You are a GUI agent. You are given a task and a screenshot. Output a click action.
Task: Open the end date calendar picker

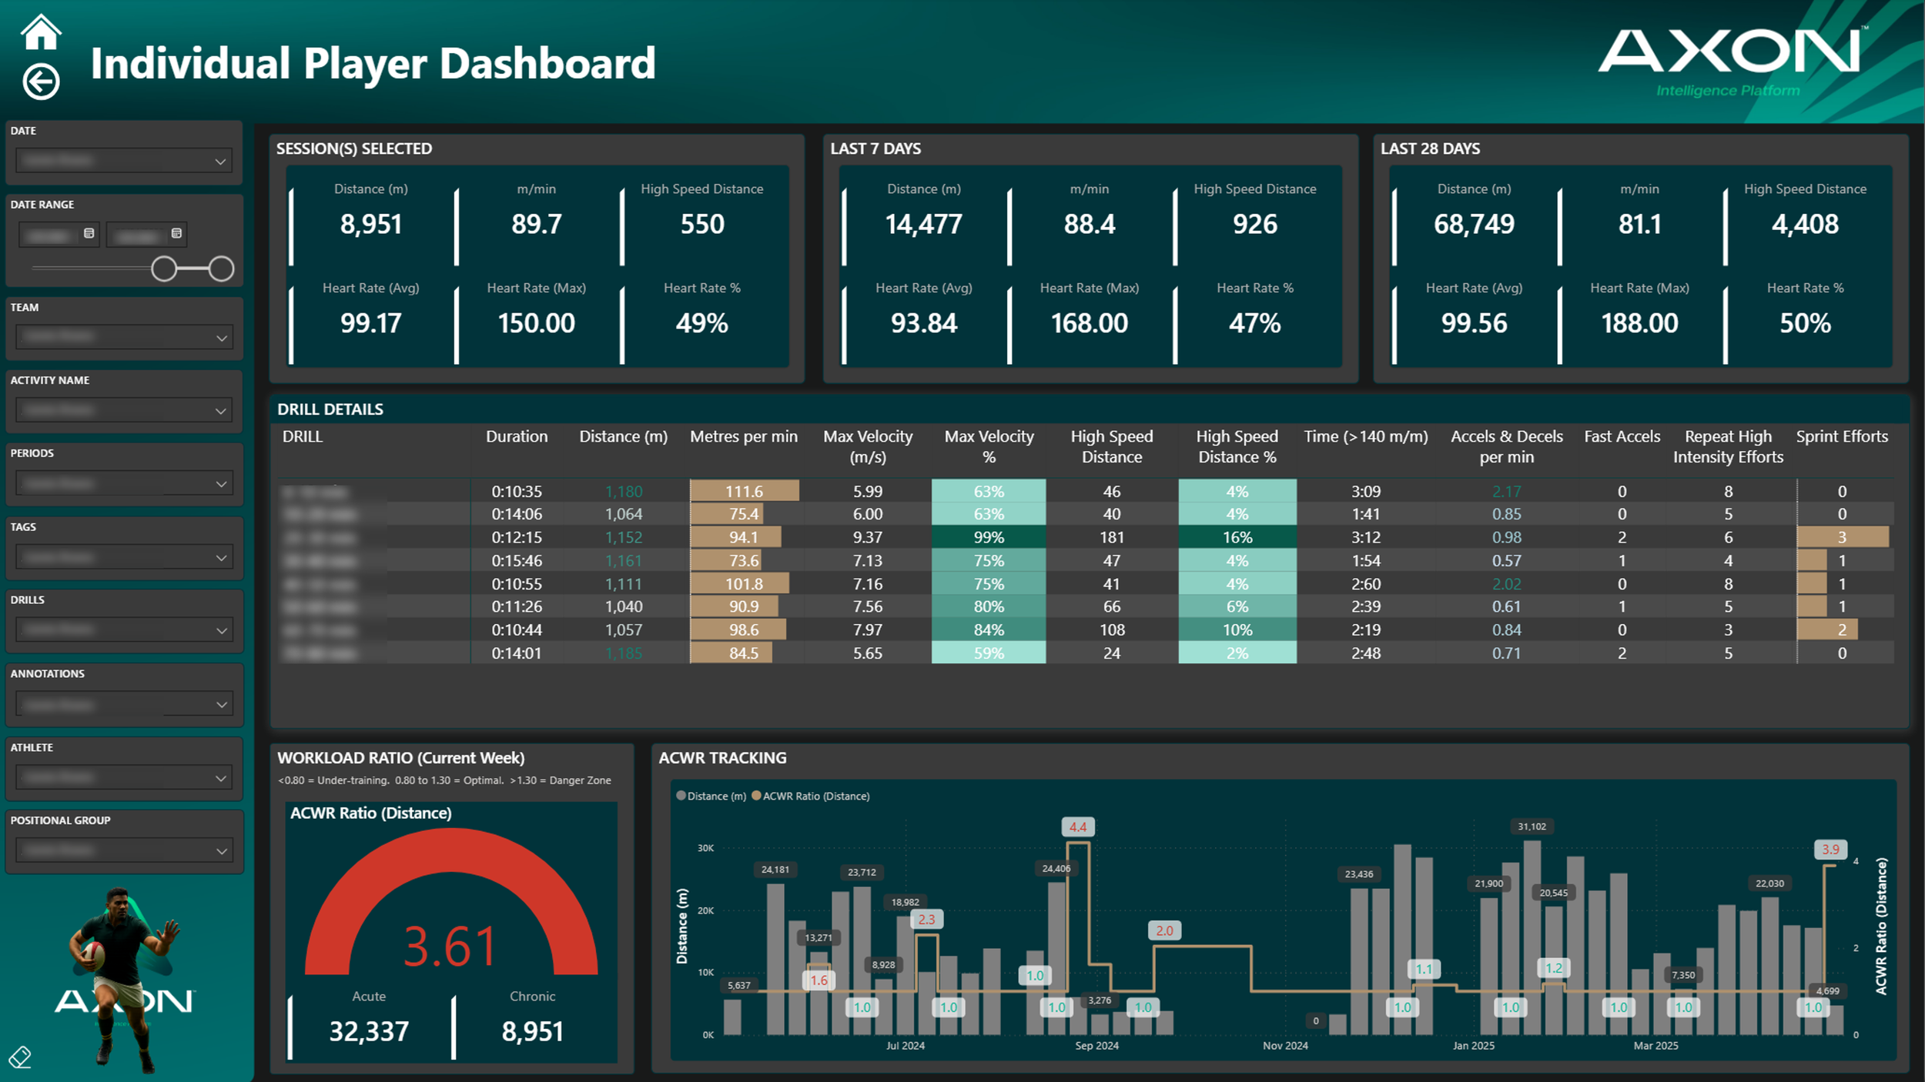(176, 233)
